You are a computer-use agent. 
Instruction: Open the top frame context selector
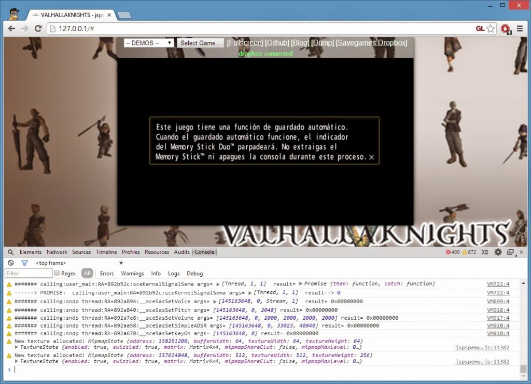click(x=78, y=263)
